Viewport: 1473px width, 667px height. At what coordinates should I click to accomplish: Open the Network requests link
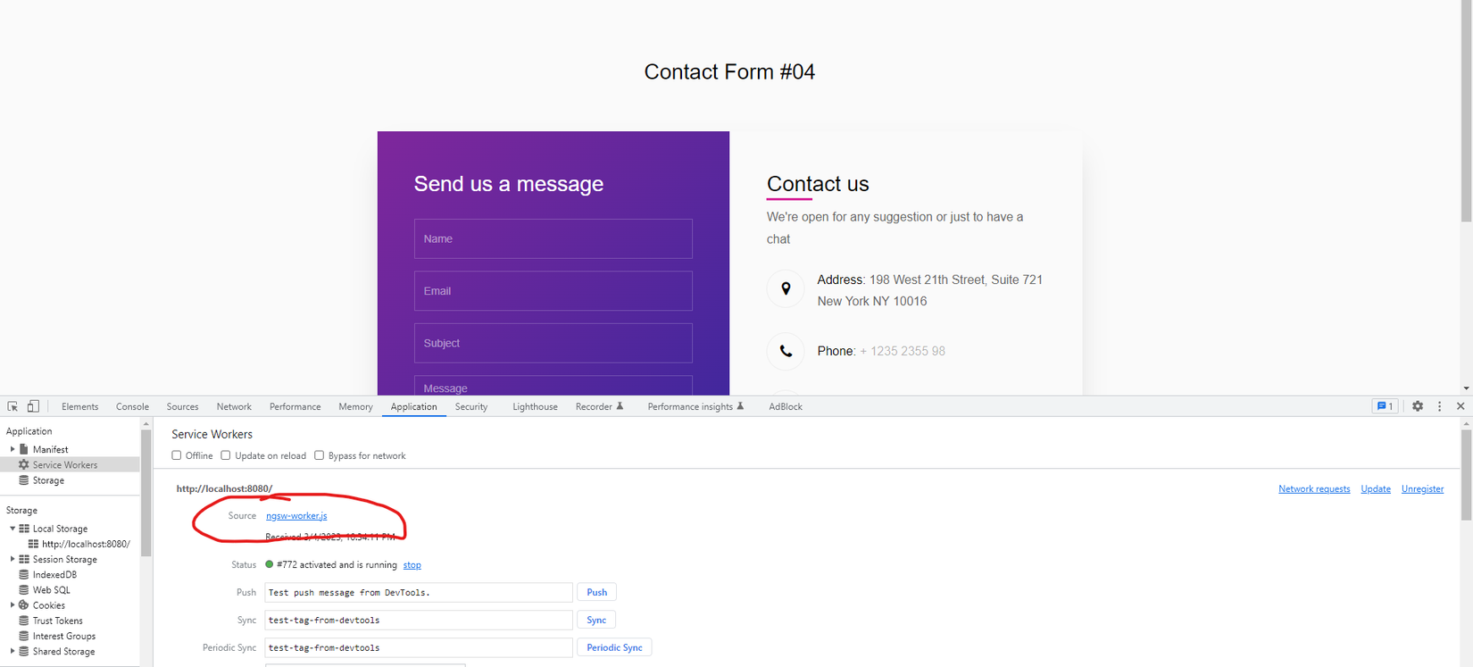pos(1314,488)
